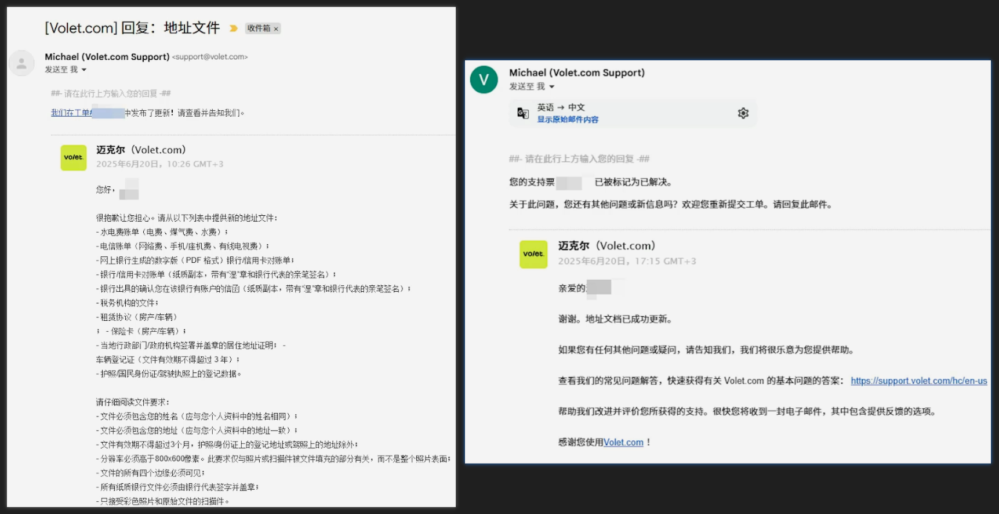Click the support@volet.com address
Viewport: 999px width, 514px height.
pos(210,57)
